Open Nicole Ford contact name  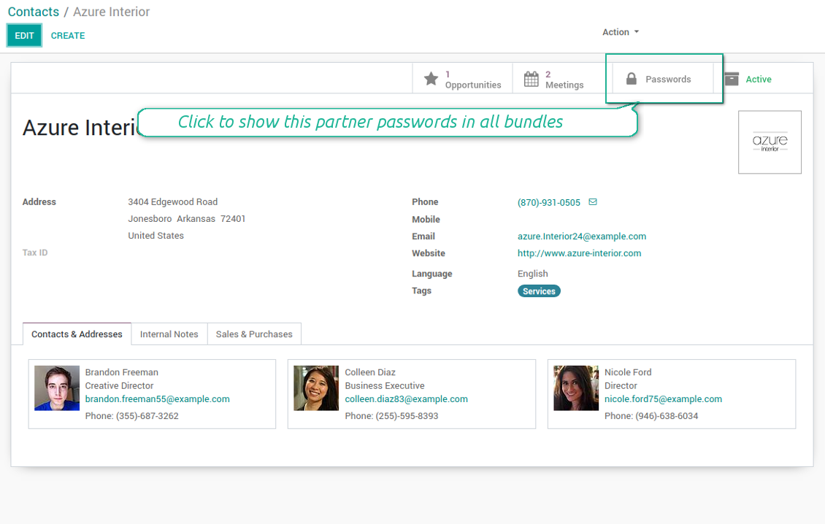click(628, 372)
